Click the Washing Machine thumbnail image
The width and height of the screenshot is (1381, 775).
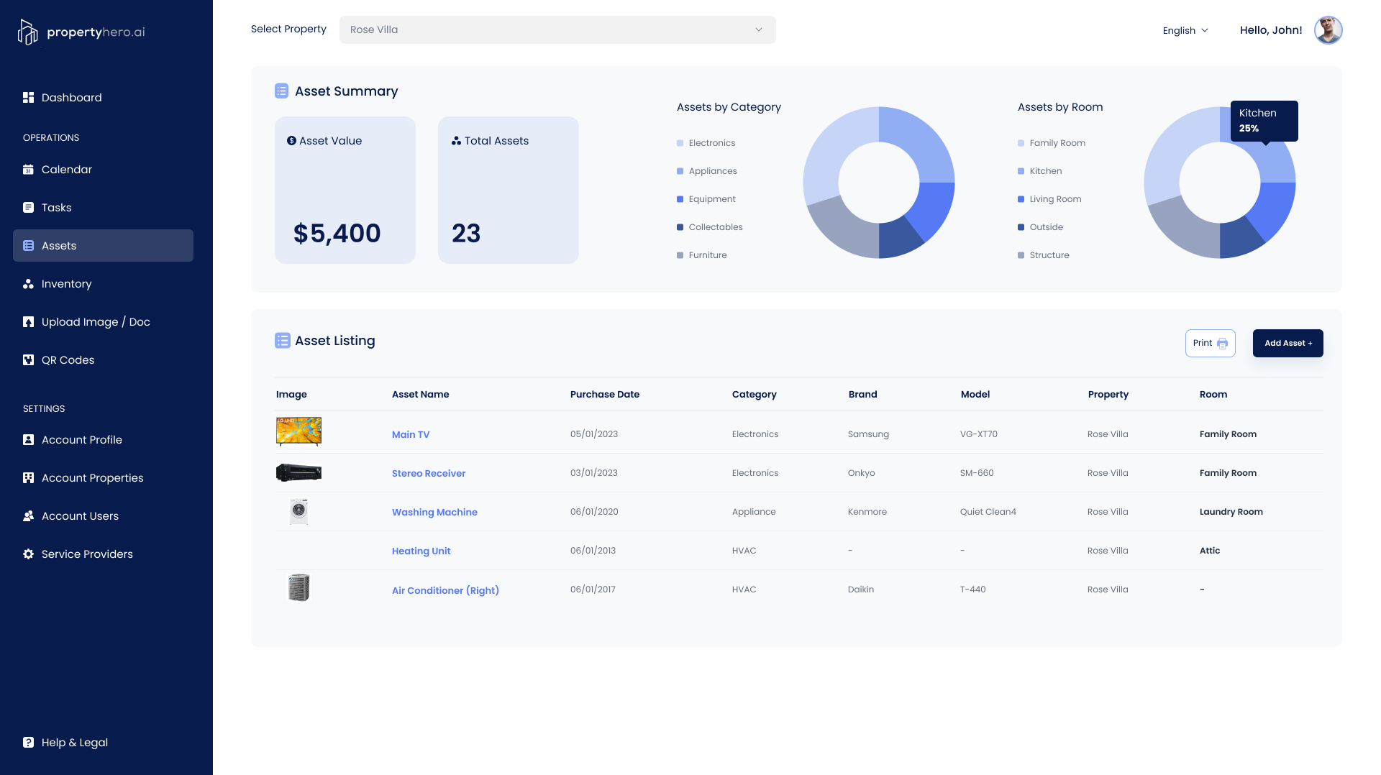[x=298, y=511]
